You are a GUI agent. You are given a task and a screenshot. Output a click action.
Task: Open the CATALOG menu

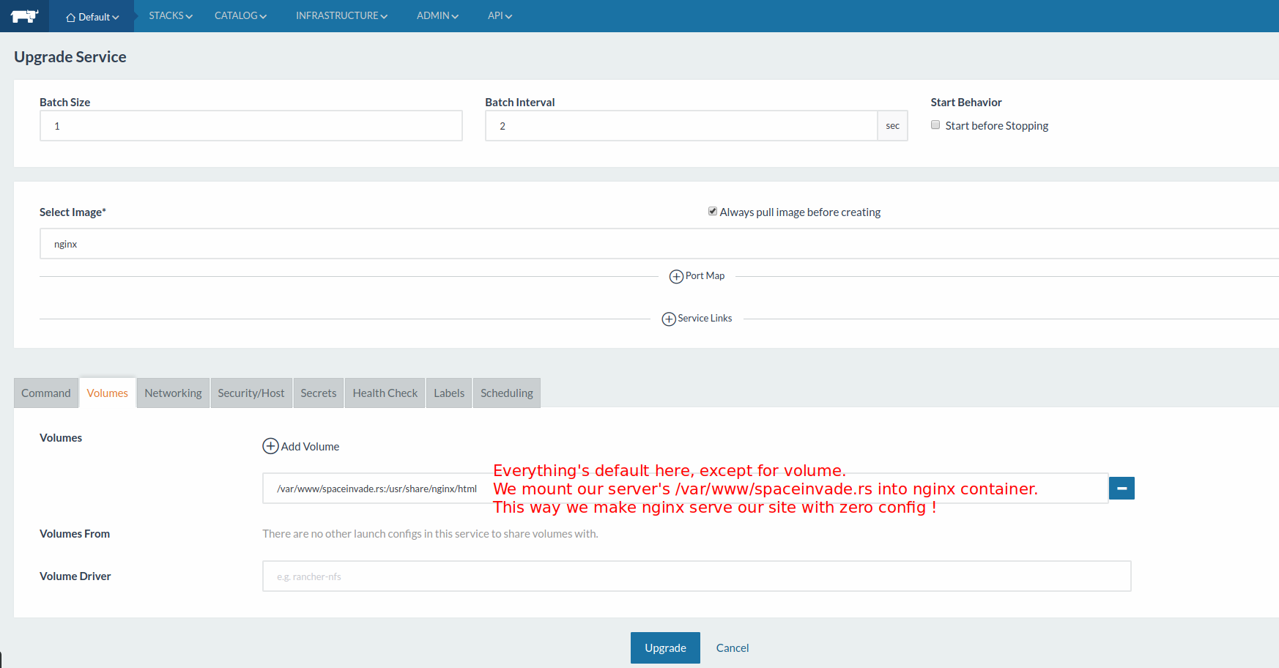[x=240, y=15]
